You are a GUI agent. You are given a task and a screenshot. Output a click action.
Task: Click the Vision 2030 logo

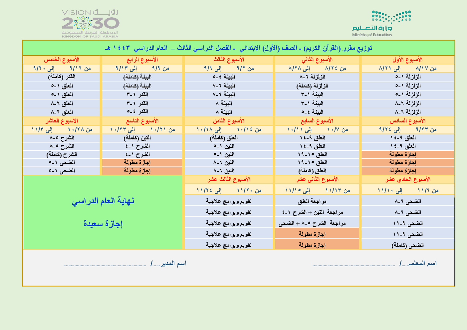point(90,24)
